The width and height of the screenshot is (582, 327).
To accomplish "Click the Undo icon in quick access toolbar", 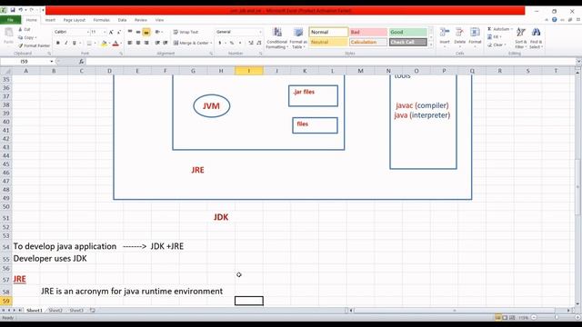I will [21, 10].
